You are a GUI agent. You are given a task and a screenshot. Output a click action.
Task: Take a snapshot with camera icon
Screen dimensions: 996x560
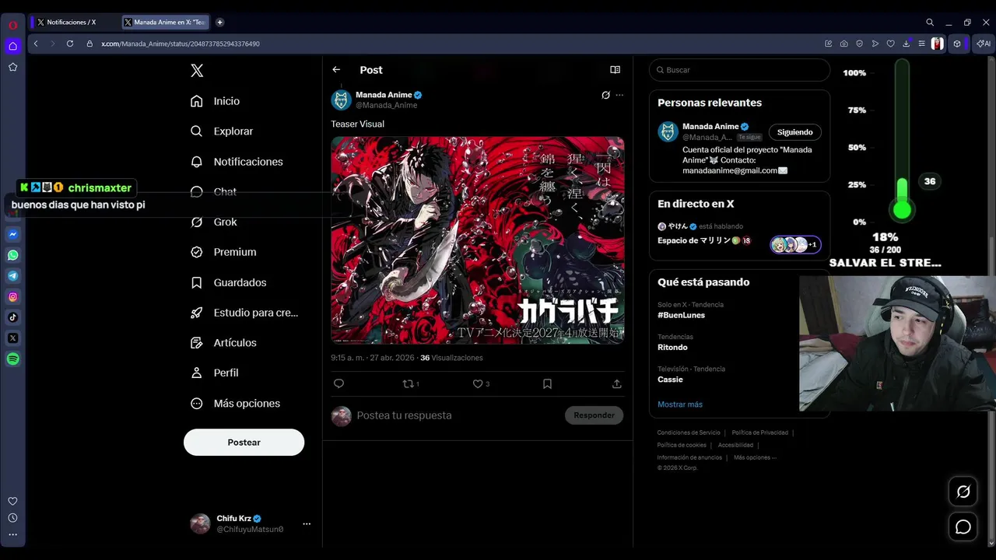point(844,44)
